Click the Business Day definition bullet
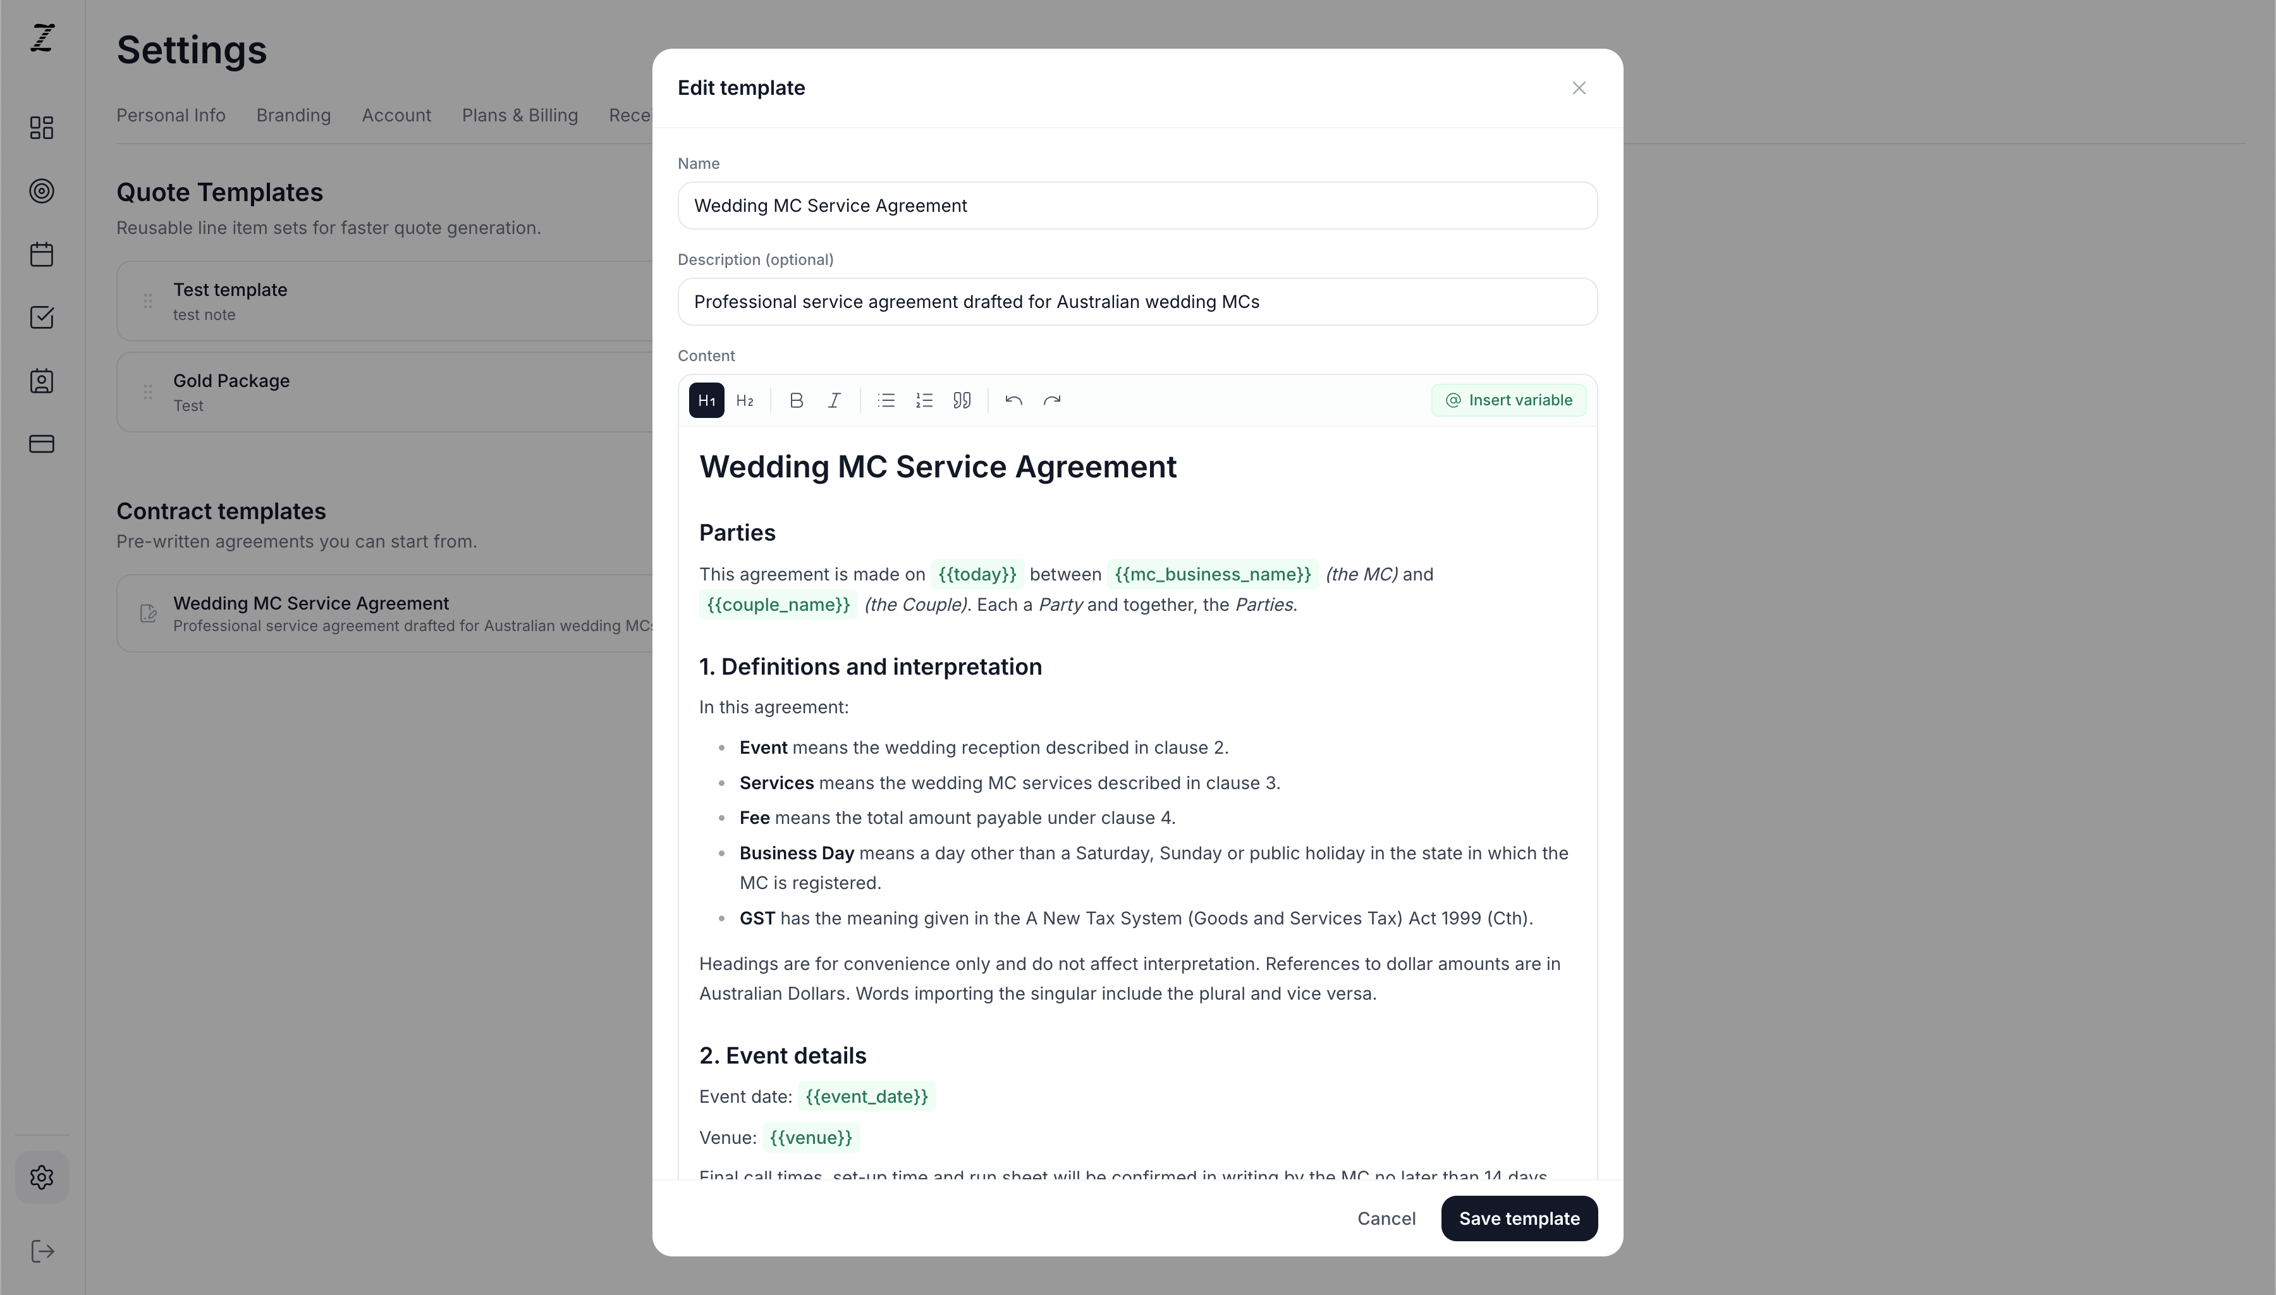 1154,868
